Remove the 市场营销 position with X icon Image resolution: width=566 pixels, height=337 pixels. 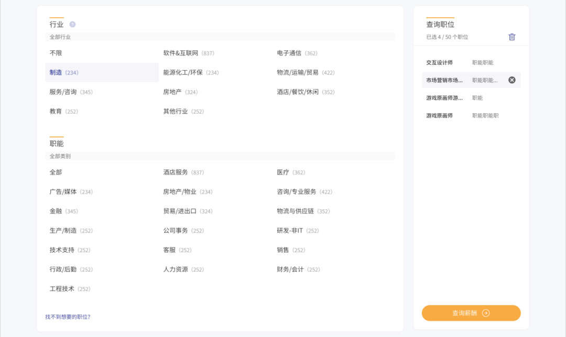[512, 80]
